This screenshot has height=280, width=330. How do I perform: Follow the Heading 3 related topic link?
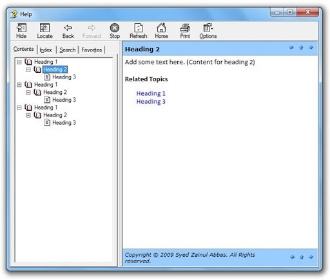pos(151,102)
